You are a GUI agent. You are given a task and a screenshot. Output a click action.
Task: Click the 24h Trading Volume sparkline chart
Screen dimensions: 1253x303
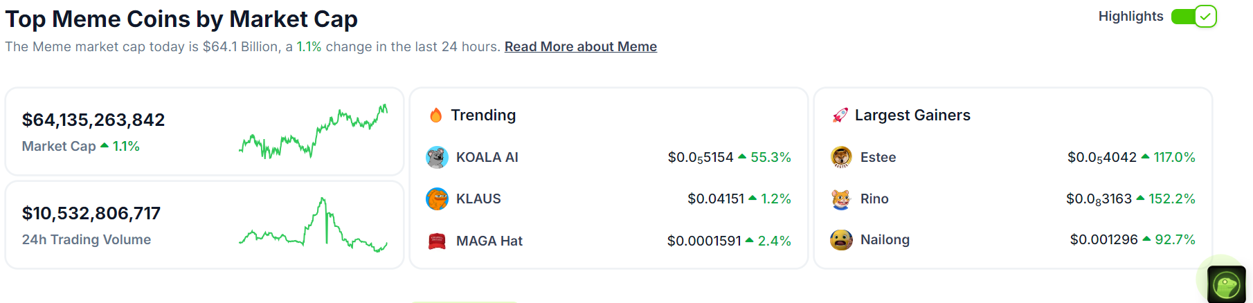point(313,225)
